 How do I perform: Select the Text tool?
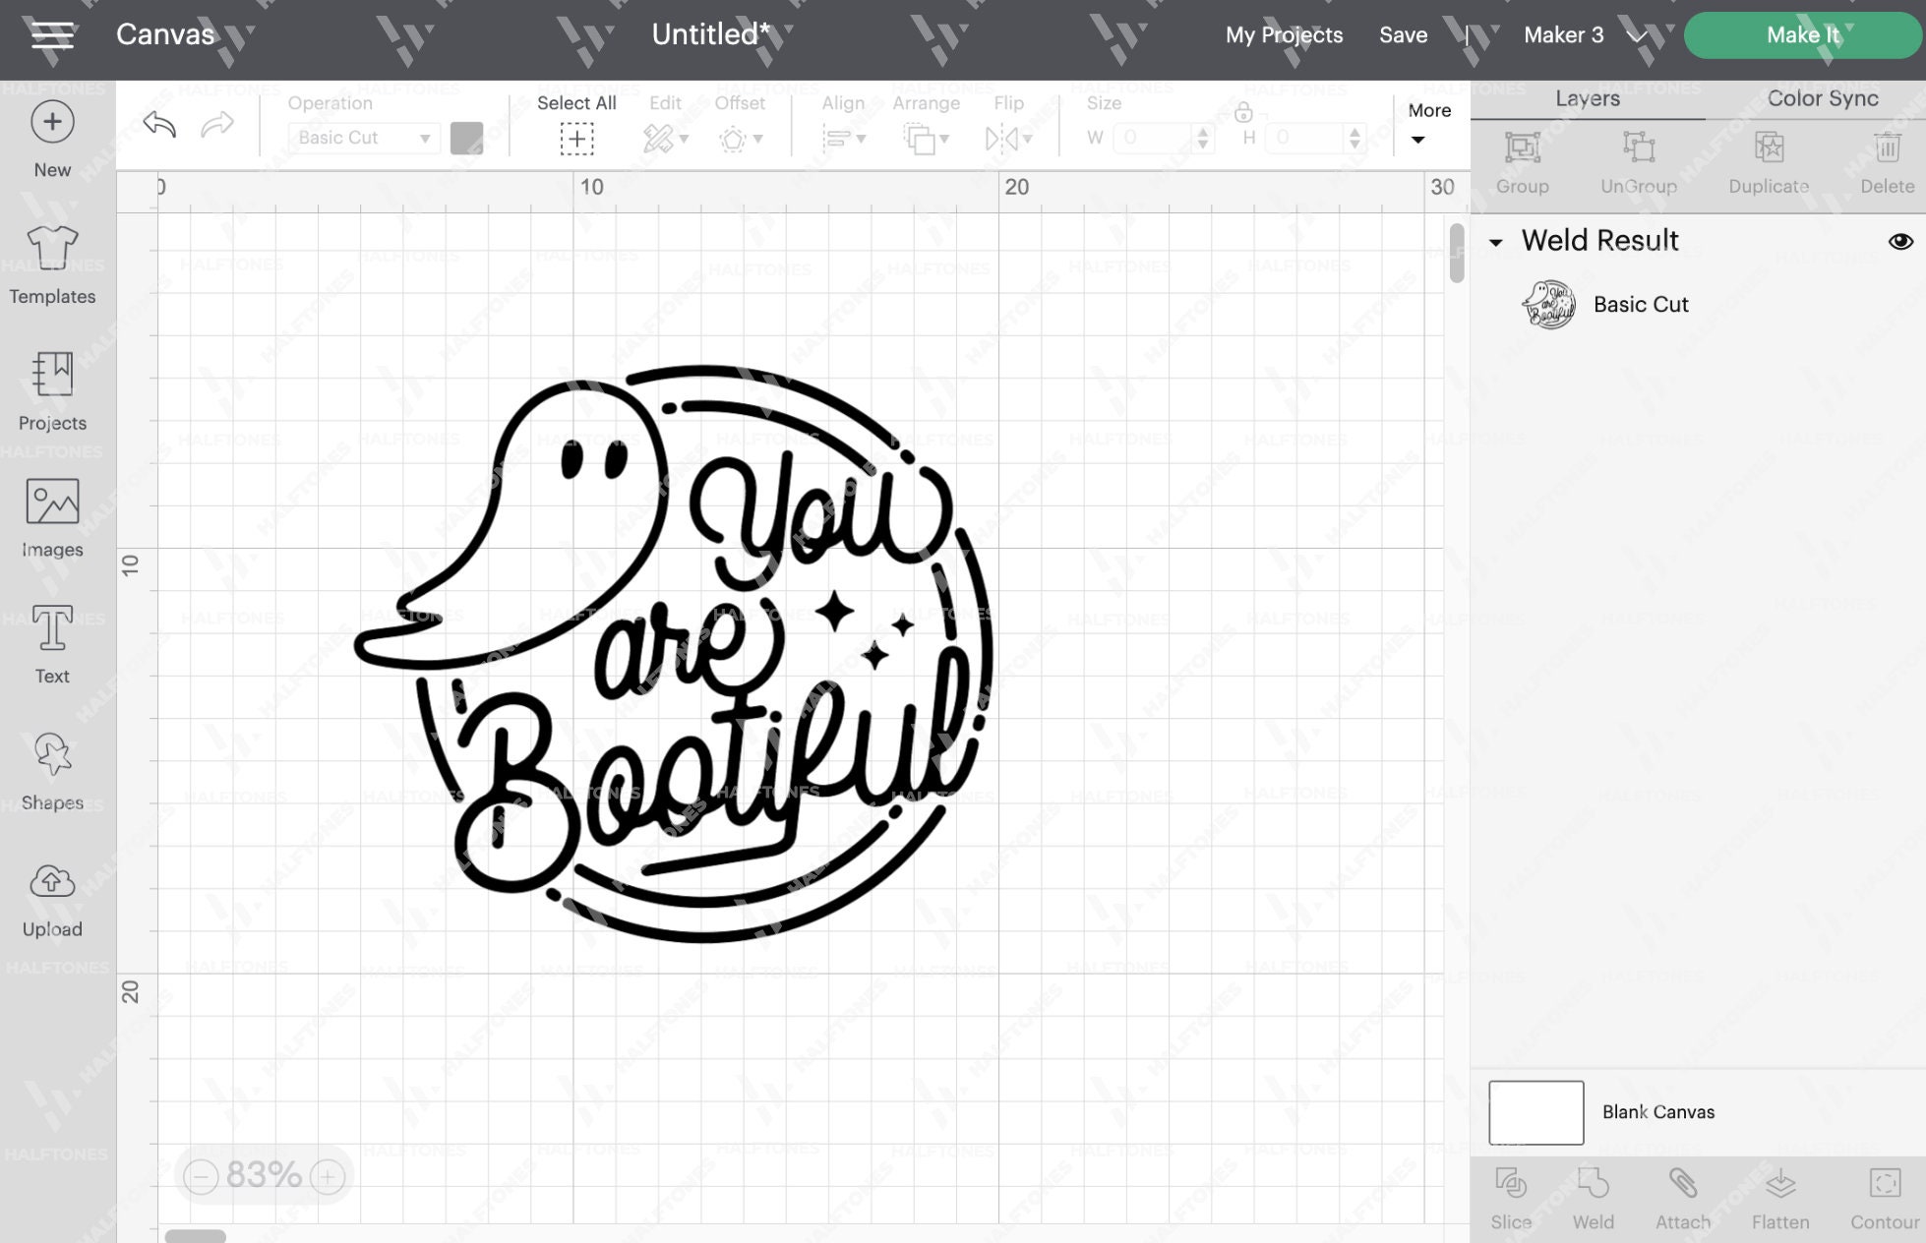[x=53, y=644]
